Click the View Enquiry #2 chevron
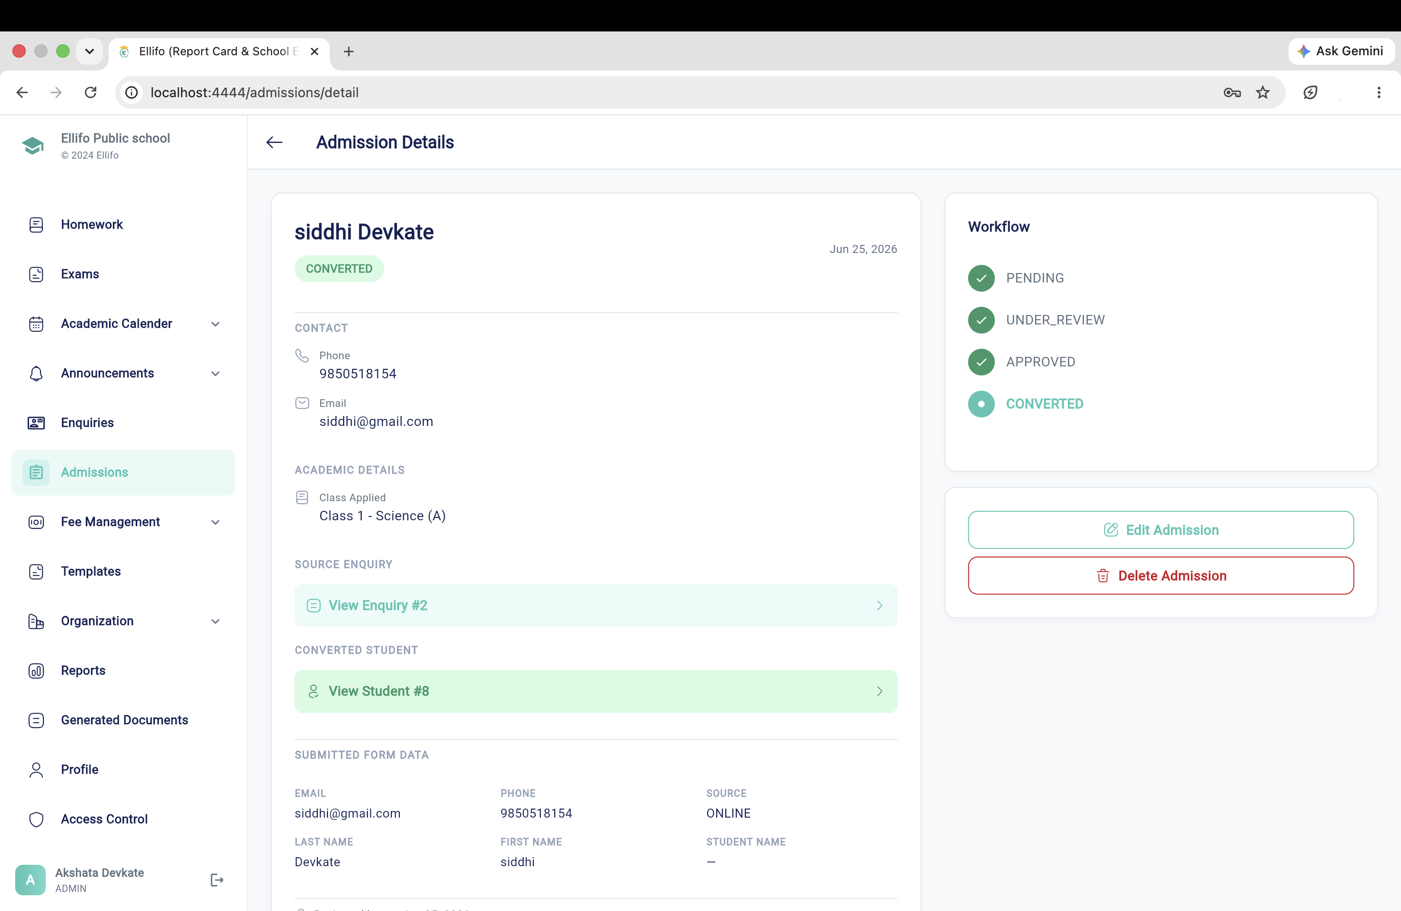The width and height of the screenshot is (1401, 911). click(x=880, y=606)
